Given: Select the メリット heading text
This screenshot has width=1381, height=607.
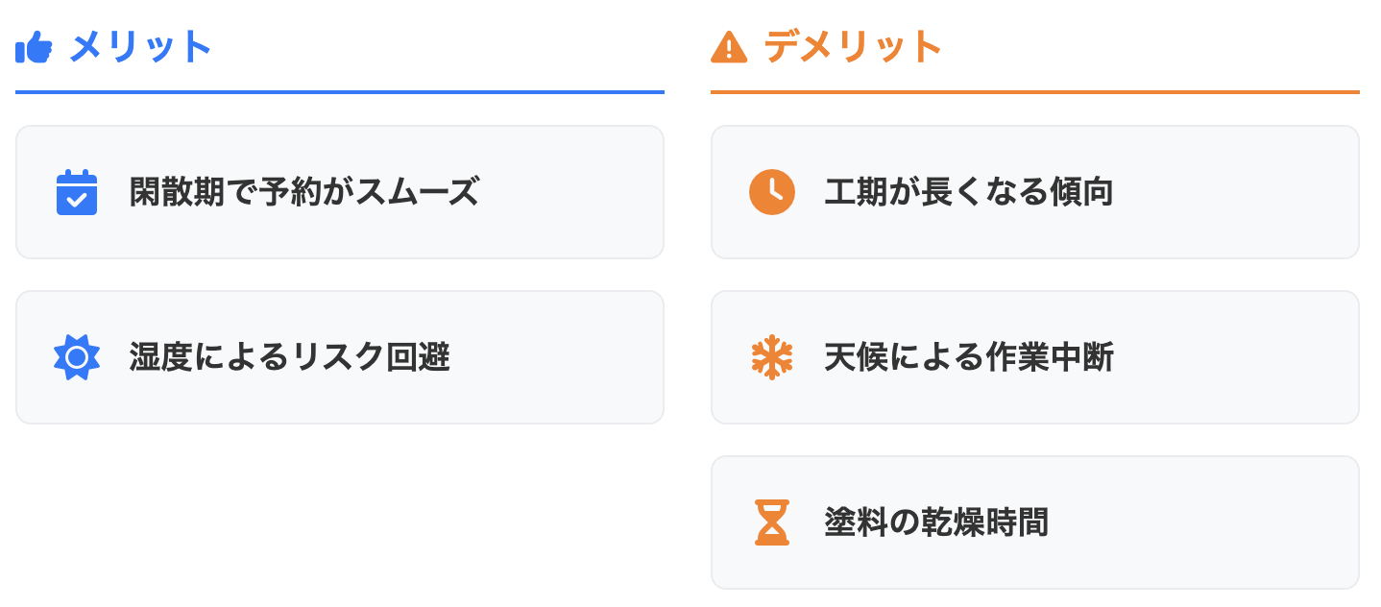Looking at the screenshot, I should [x=140, y=47].
